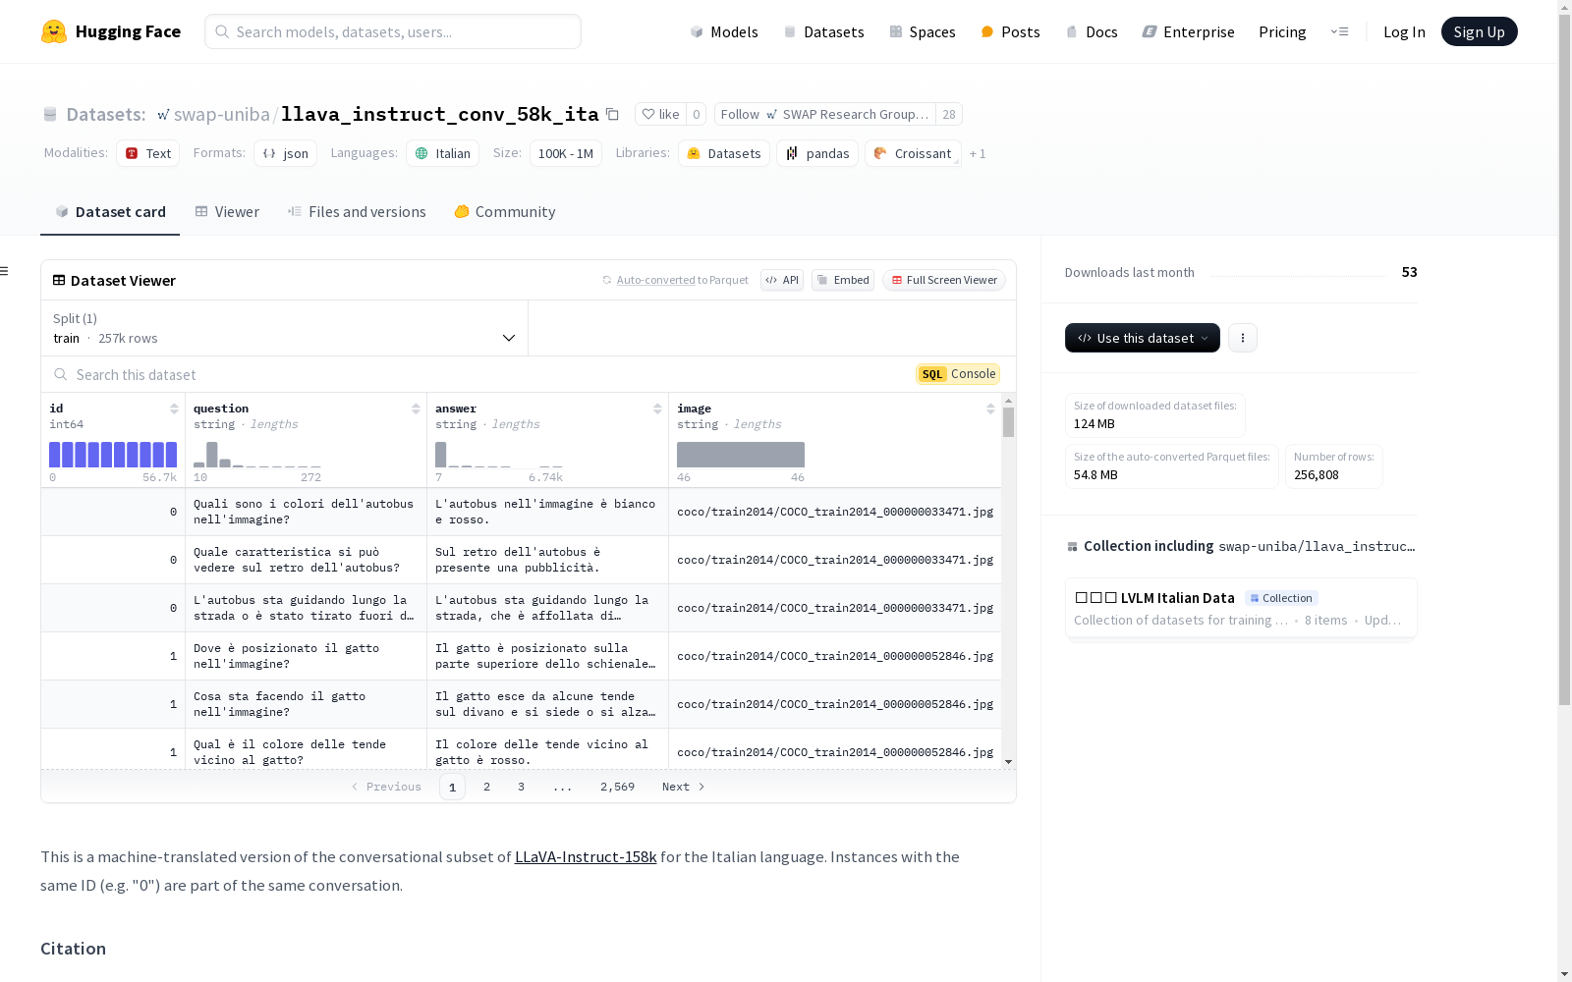Click the Hugging Face logo icon
Screen dimensions: 1572x982
pos(54,31)
